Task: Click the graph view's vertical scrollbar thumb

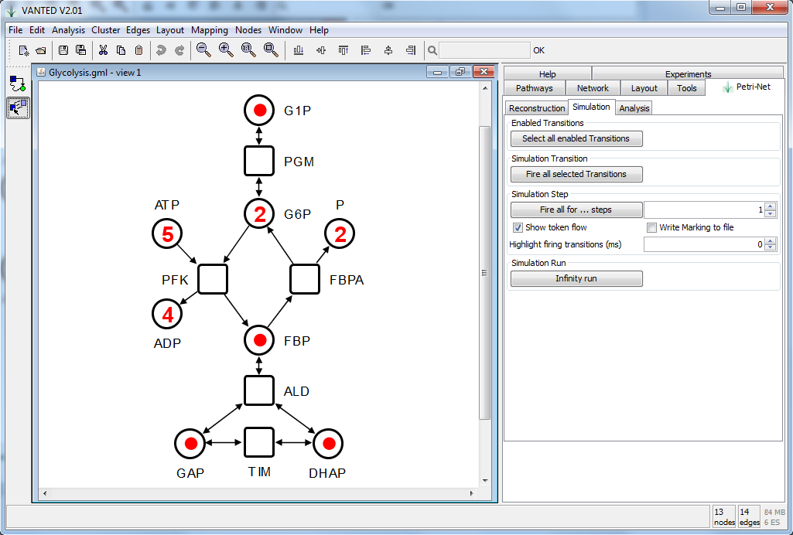Action: tap(484, 273)
